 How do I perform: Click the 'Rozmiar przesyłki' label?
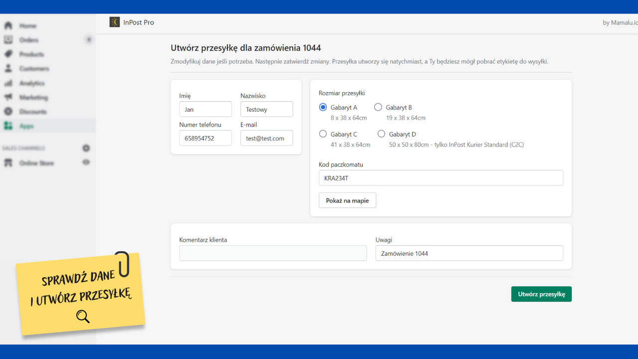(x=342, y=93)
